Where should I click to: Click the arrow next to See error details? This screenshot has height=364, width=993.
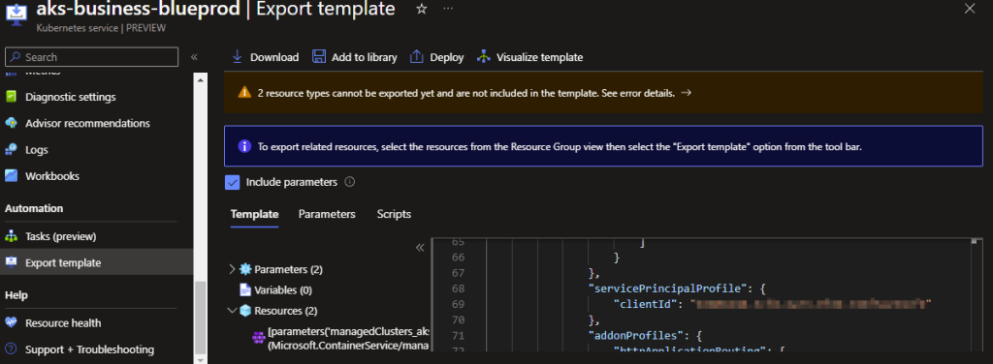686,93
